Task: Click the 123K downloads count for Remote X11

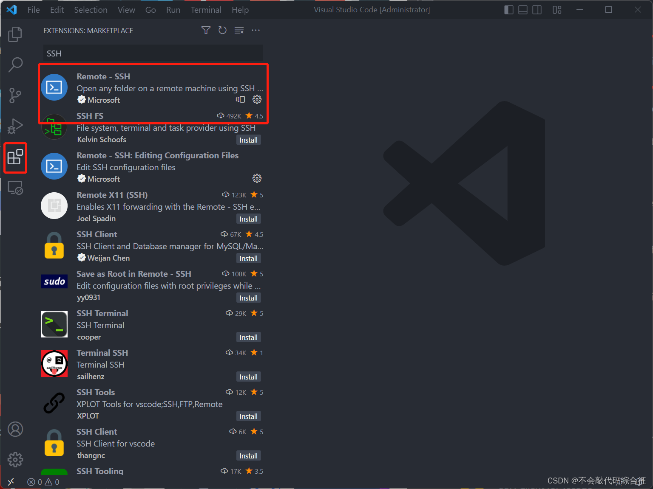Action: click(x=234, y=195)
